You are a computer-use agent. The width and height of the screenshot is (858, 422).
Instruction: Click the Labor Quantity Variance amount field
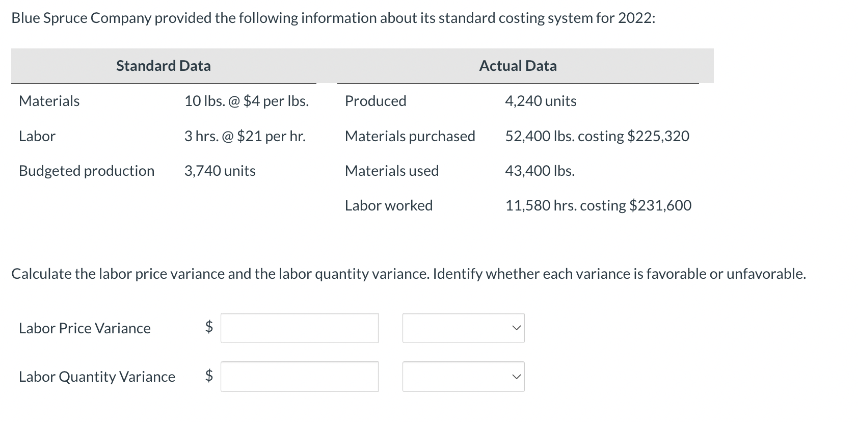click(x=300, y=377)
